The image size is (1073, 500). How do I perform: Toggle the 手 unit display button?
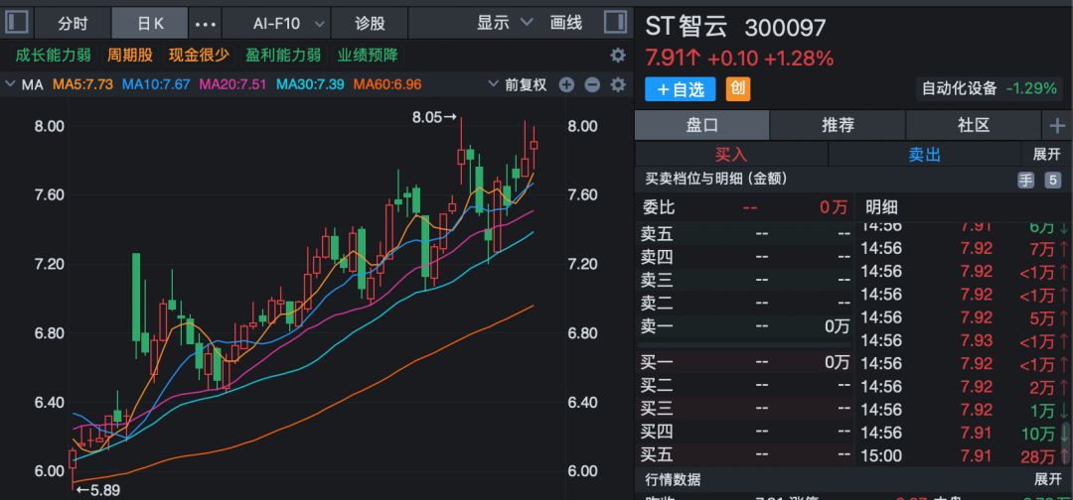1025,180
